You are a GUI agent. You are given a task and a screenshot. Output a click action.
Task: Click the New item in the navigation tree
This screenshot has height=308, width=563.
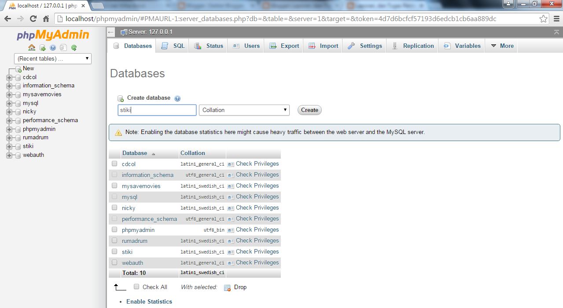pos(28,69)
